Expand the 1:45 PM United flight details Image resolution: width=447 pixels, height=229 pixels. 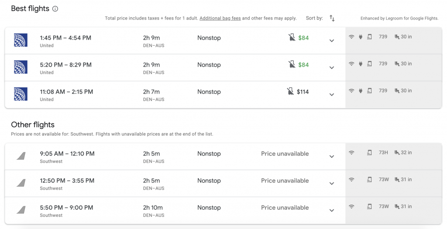(x=332, y=40)
